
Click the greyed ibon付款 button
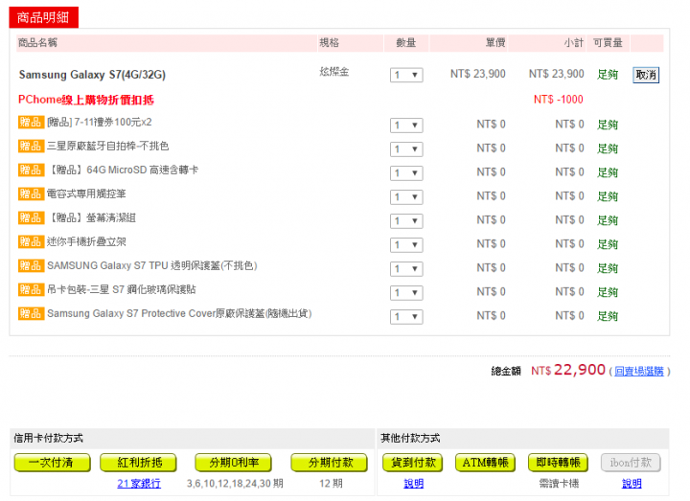pyautogui.click(x=631, y=463)
